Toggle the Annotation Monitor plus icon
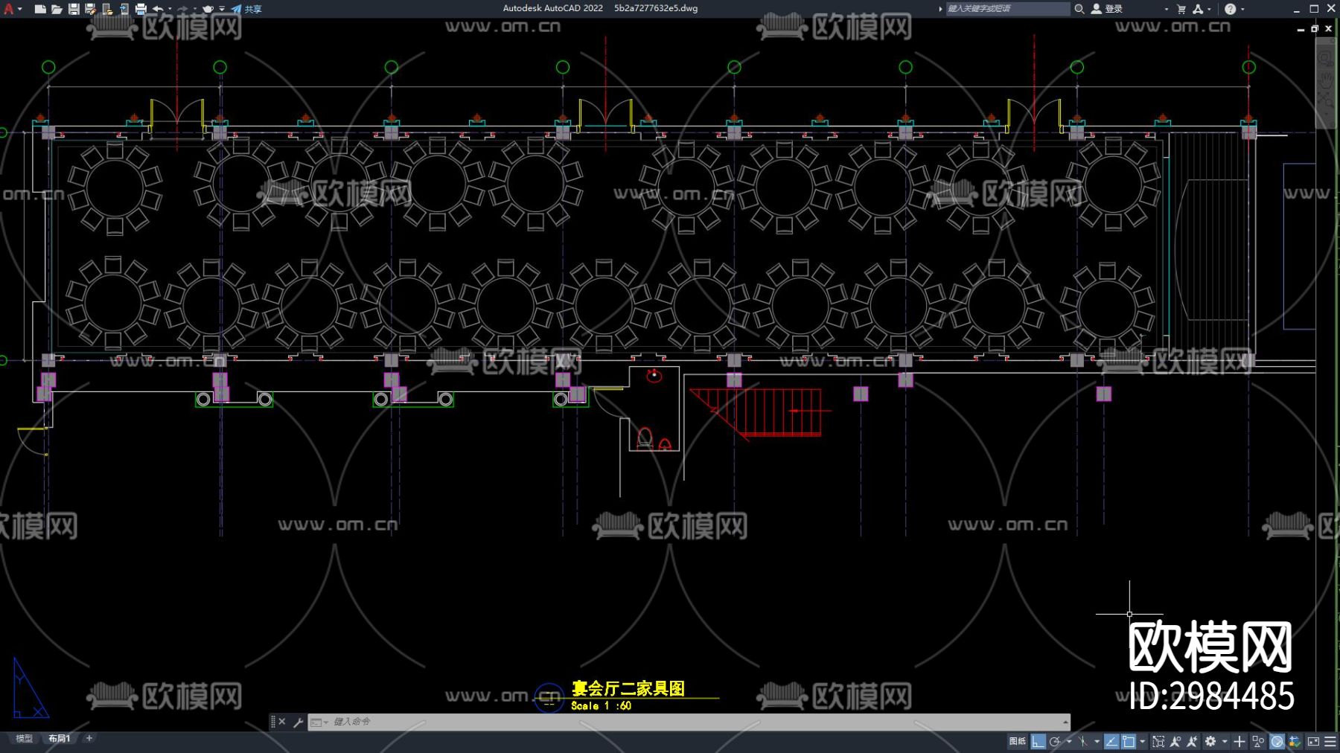This screenshot has height=753, width=1340. [1239, 741]
